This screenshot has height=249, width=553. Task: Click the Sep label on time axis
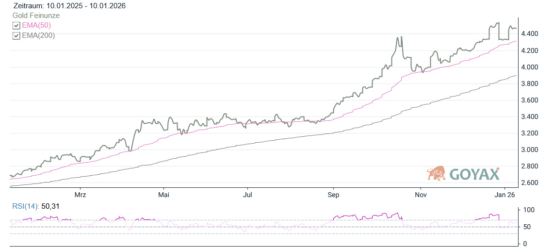333,195
